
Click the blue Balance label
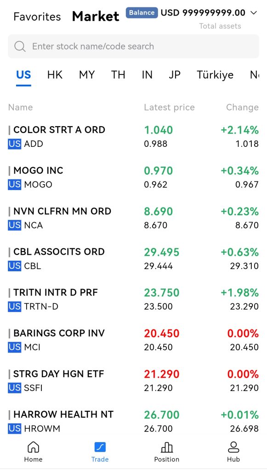tap(142, 12)
